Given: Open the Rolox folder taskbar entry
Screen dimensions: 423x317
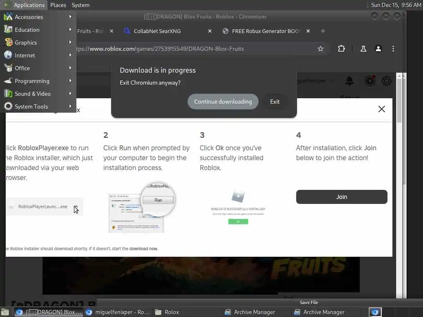Looking at the screenshot, I should point(188,312).
